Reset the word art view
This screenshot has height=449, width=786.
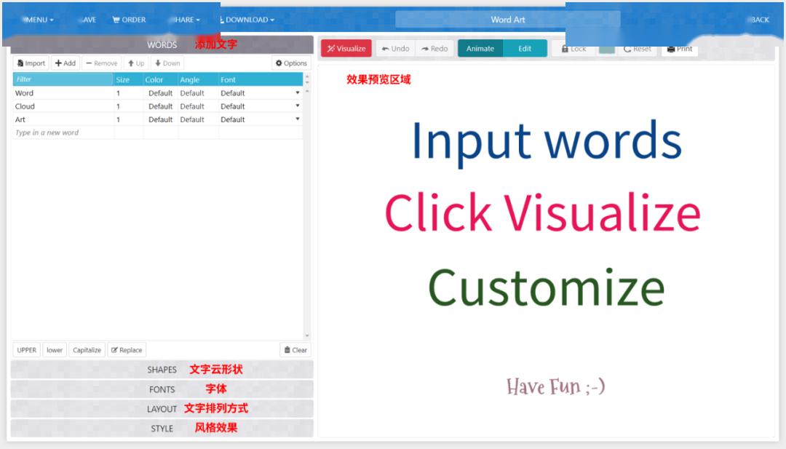point(637,49)
